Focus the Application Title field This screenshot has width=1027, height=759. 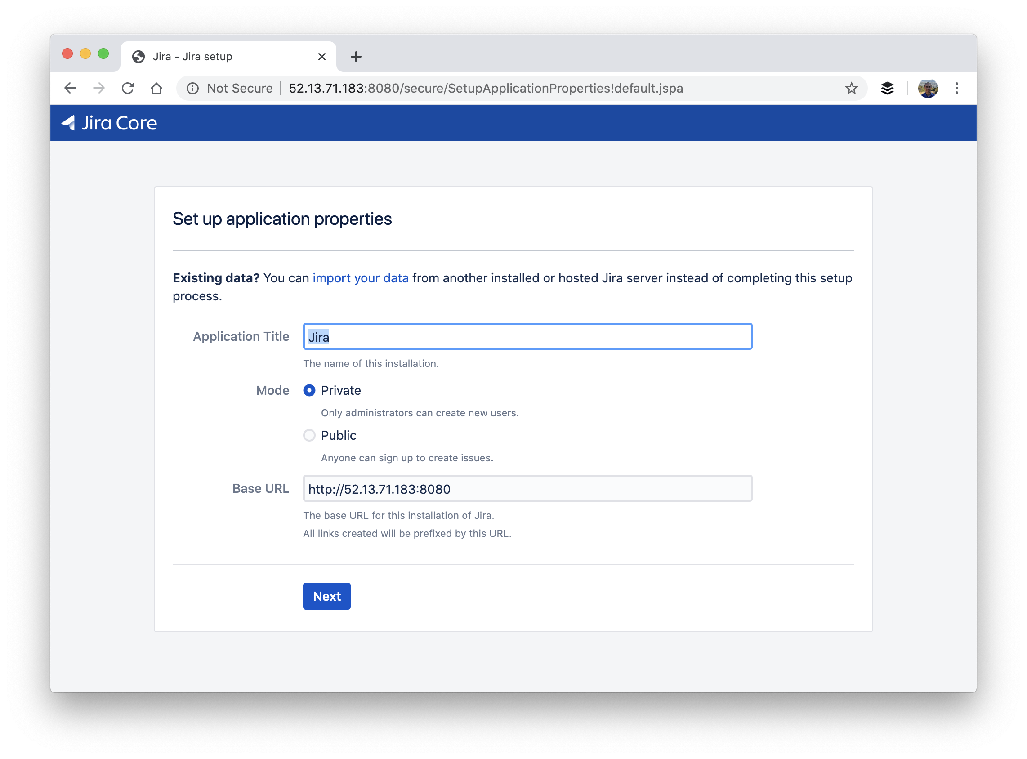click(527, 337)
